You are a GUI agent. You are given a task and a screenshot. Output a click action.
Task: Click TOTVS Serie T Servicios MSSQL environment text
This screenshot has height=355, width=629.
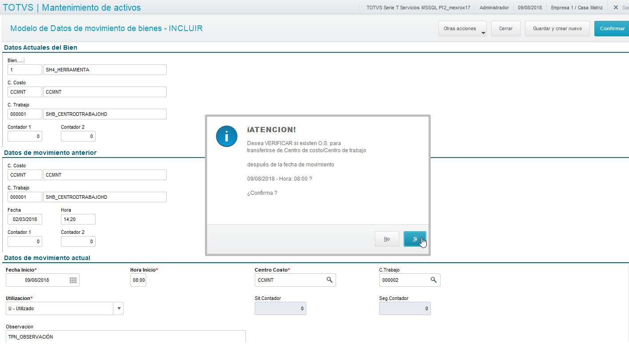coord(418,8)
